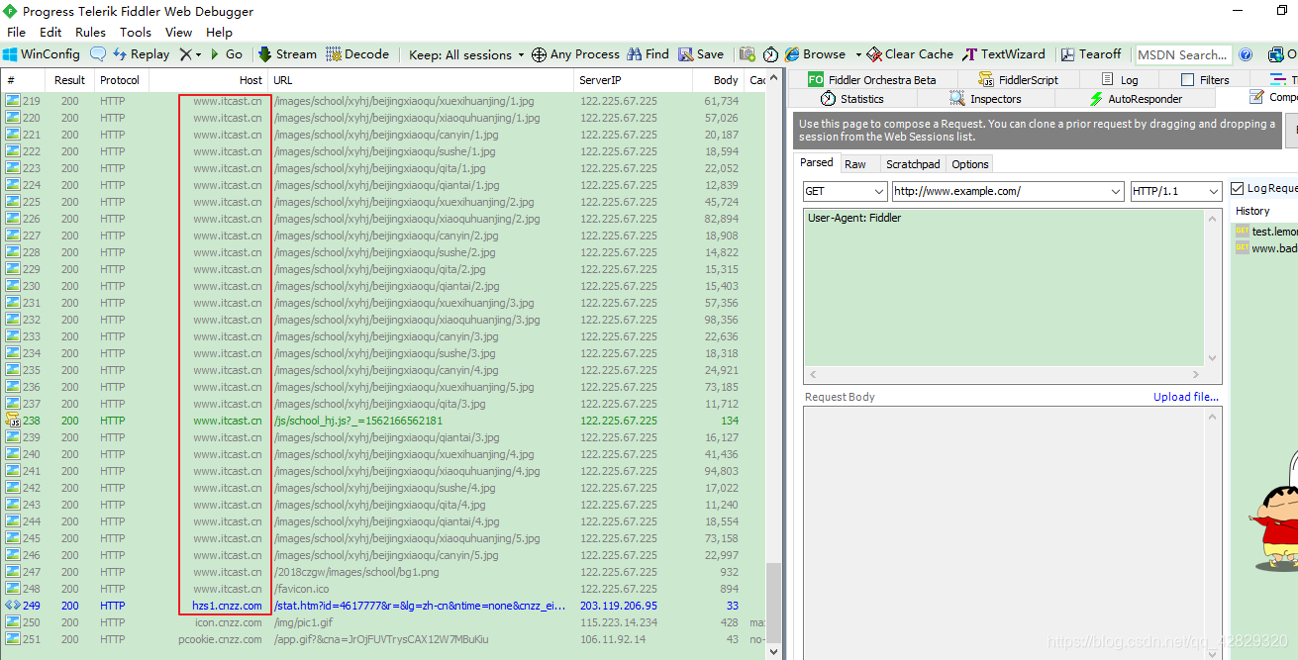Open the Rules menu
The image size is (1298, 660).
(x=90, y=33)
